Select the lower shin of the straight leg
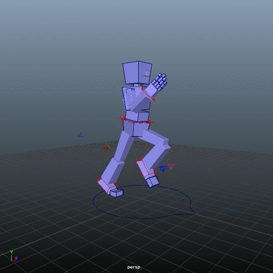 (x=112, y=172)
